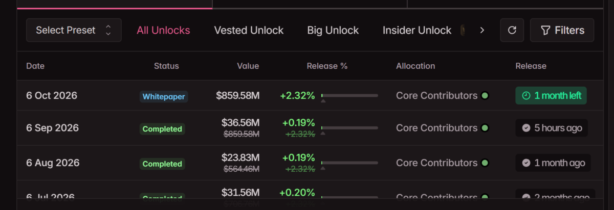Screen dimensions: 614x210
Task: Click the green dot on the 6 Oct 2026 row
Action: tap(485, 95)
